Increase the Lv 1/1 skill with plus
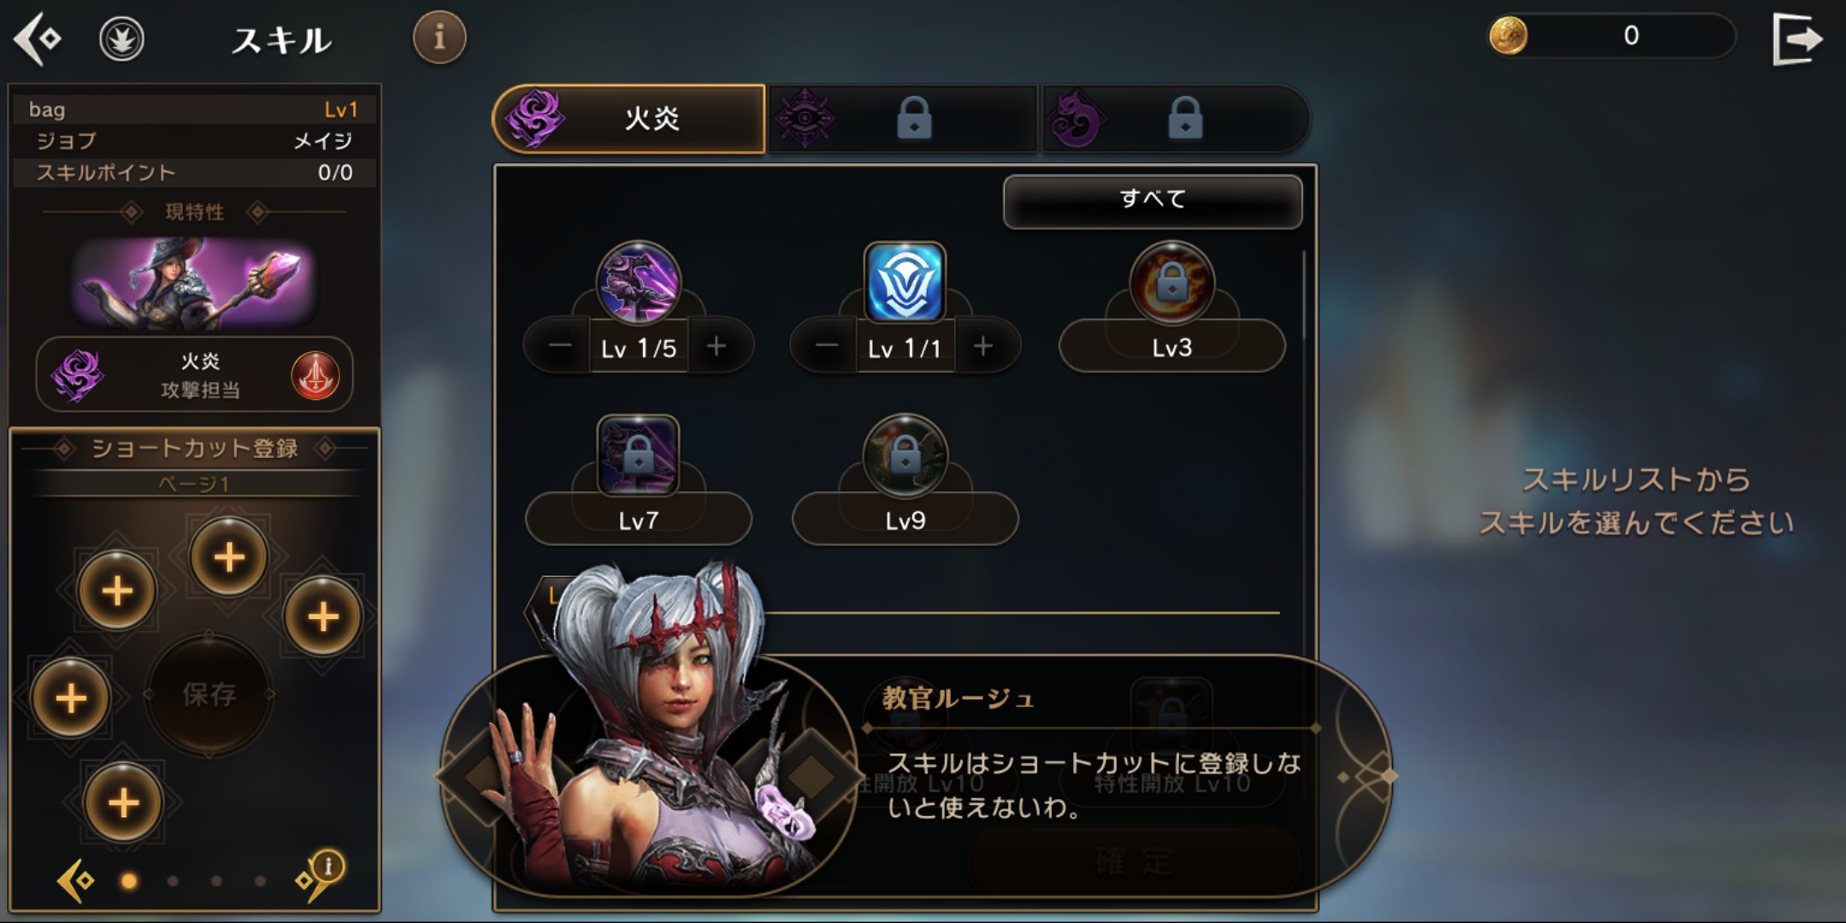 [x=983, y=346]
